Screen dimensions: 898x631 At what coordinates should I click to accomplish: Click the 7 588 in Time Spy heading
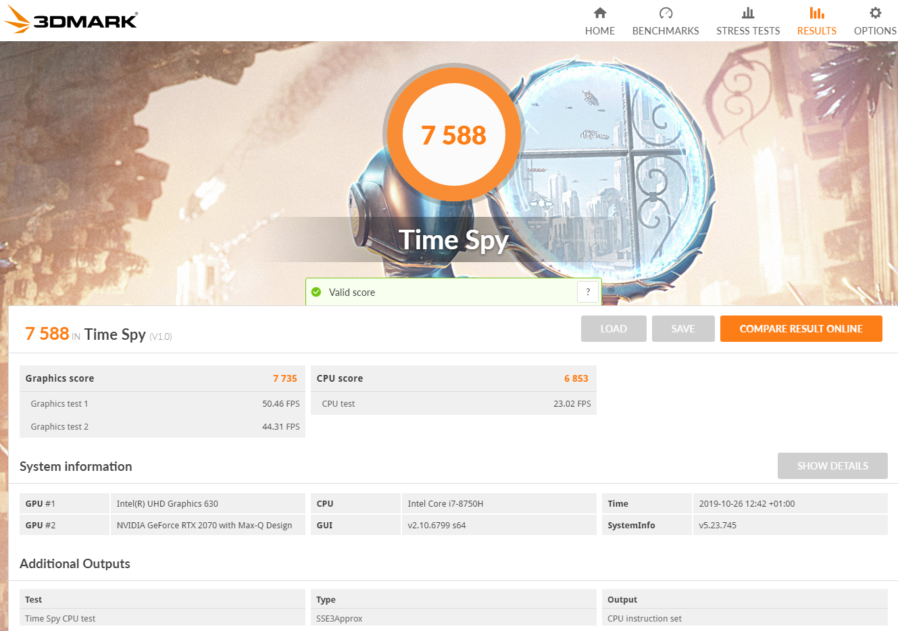[x=99, y=334]
